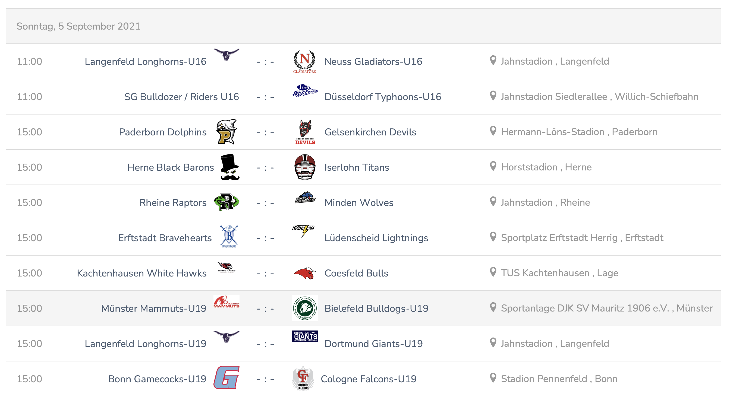Click the Paderborn Dolphins logo
Screen dimensions: 730x394
tap(226, 132)
